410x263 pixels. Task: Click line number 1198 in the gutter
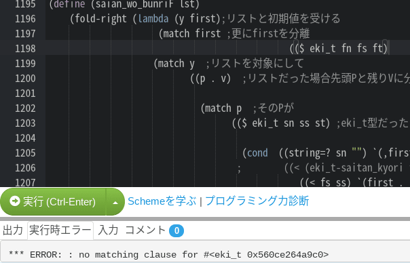click(x=25, y=48)
